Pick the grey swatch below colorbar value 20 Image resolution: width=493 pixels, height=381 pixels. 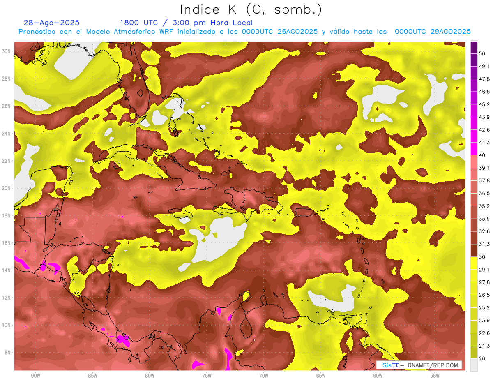[474, 365]
